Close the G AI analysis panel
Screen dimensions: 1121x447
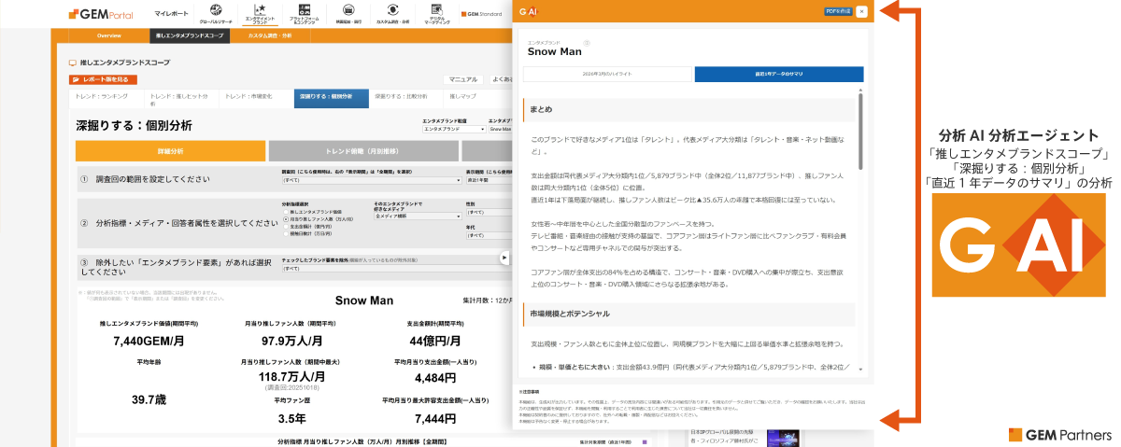(861, 11)
